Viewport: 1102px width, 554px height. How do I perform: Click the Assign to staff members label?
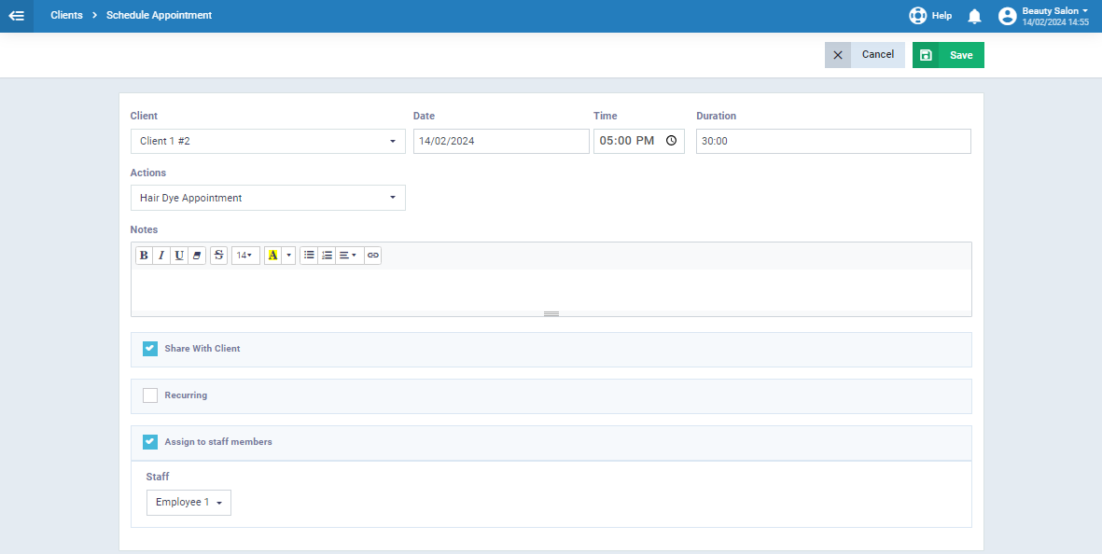217,442
